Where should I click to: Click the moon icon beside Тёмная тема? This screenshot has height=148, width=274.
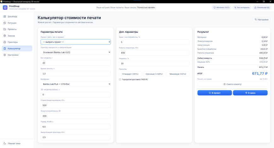tap(5, 144)
